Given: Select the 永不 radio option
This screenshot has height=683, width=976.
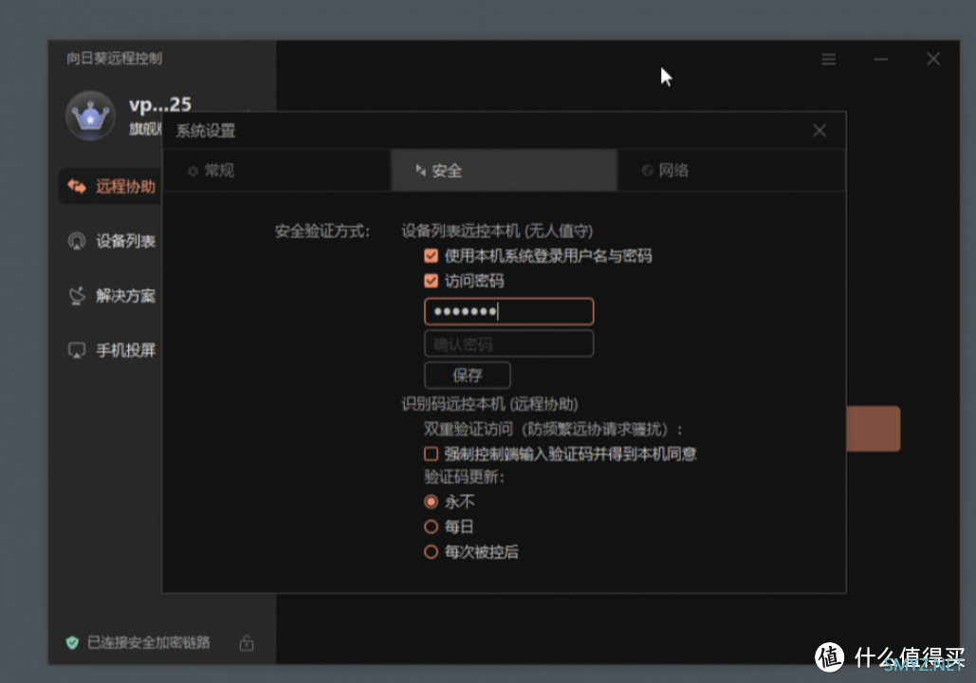Looking at the screenshot, I should 431,502.
